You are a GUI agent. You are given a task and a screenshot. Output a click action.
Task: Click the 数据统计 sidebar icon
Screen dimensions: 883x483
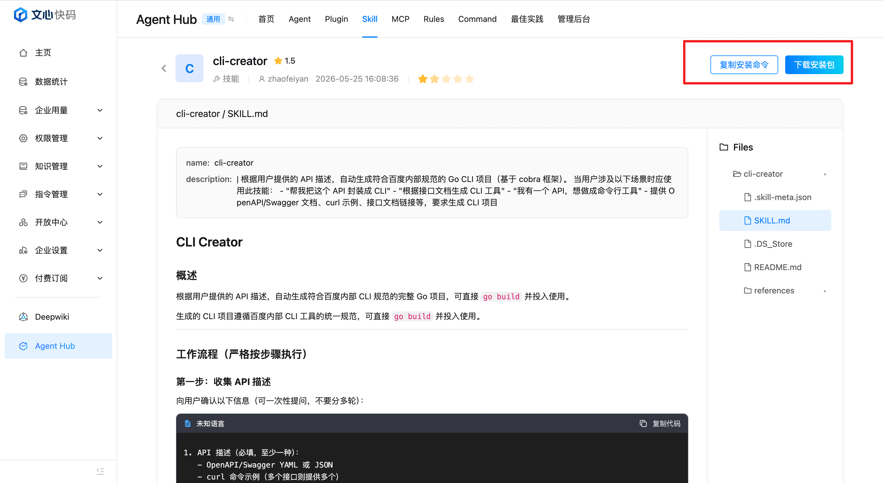pyautogui.click(x=23, y=81)
